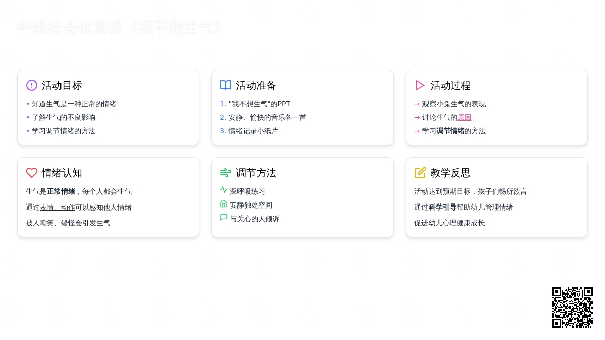Click the 观察小兔生气的表现 step

point(453,104)
